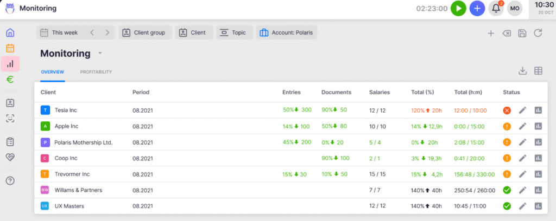Sort by Total (h:m) column header
The height and width of the screenshot is (221, 556).
pyautogui.click(x=467, y=92)
